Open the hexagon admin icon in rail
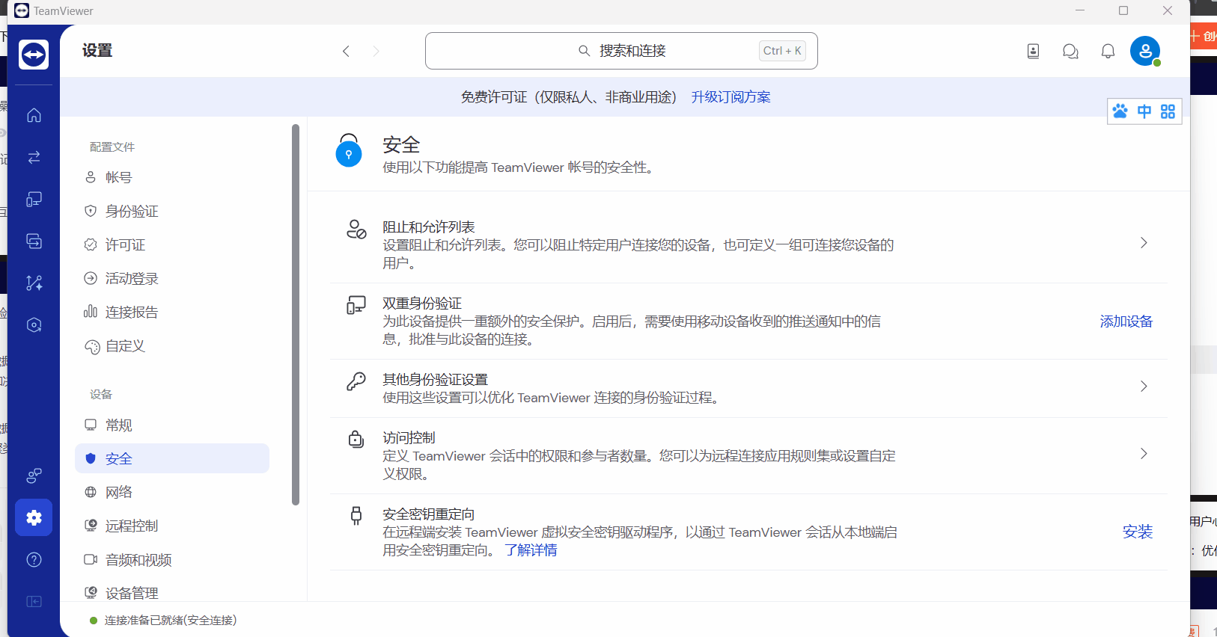This screenshot has width=1217, height=637. click(34, 324)
